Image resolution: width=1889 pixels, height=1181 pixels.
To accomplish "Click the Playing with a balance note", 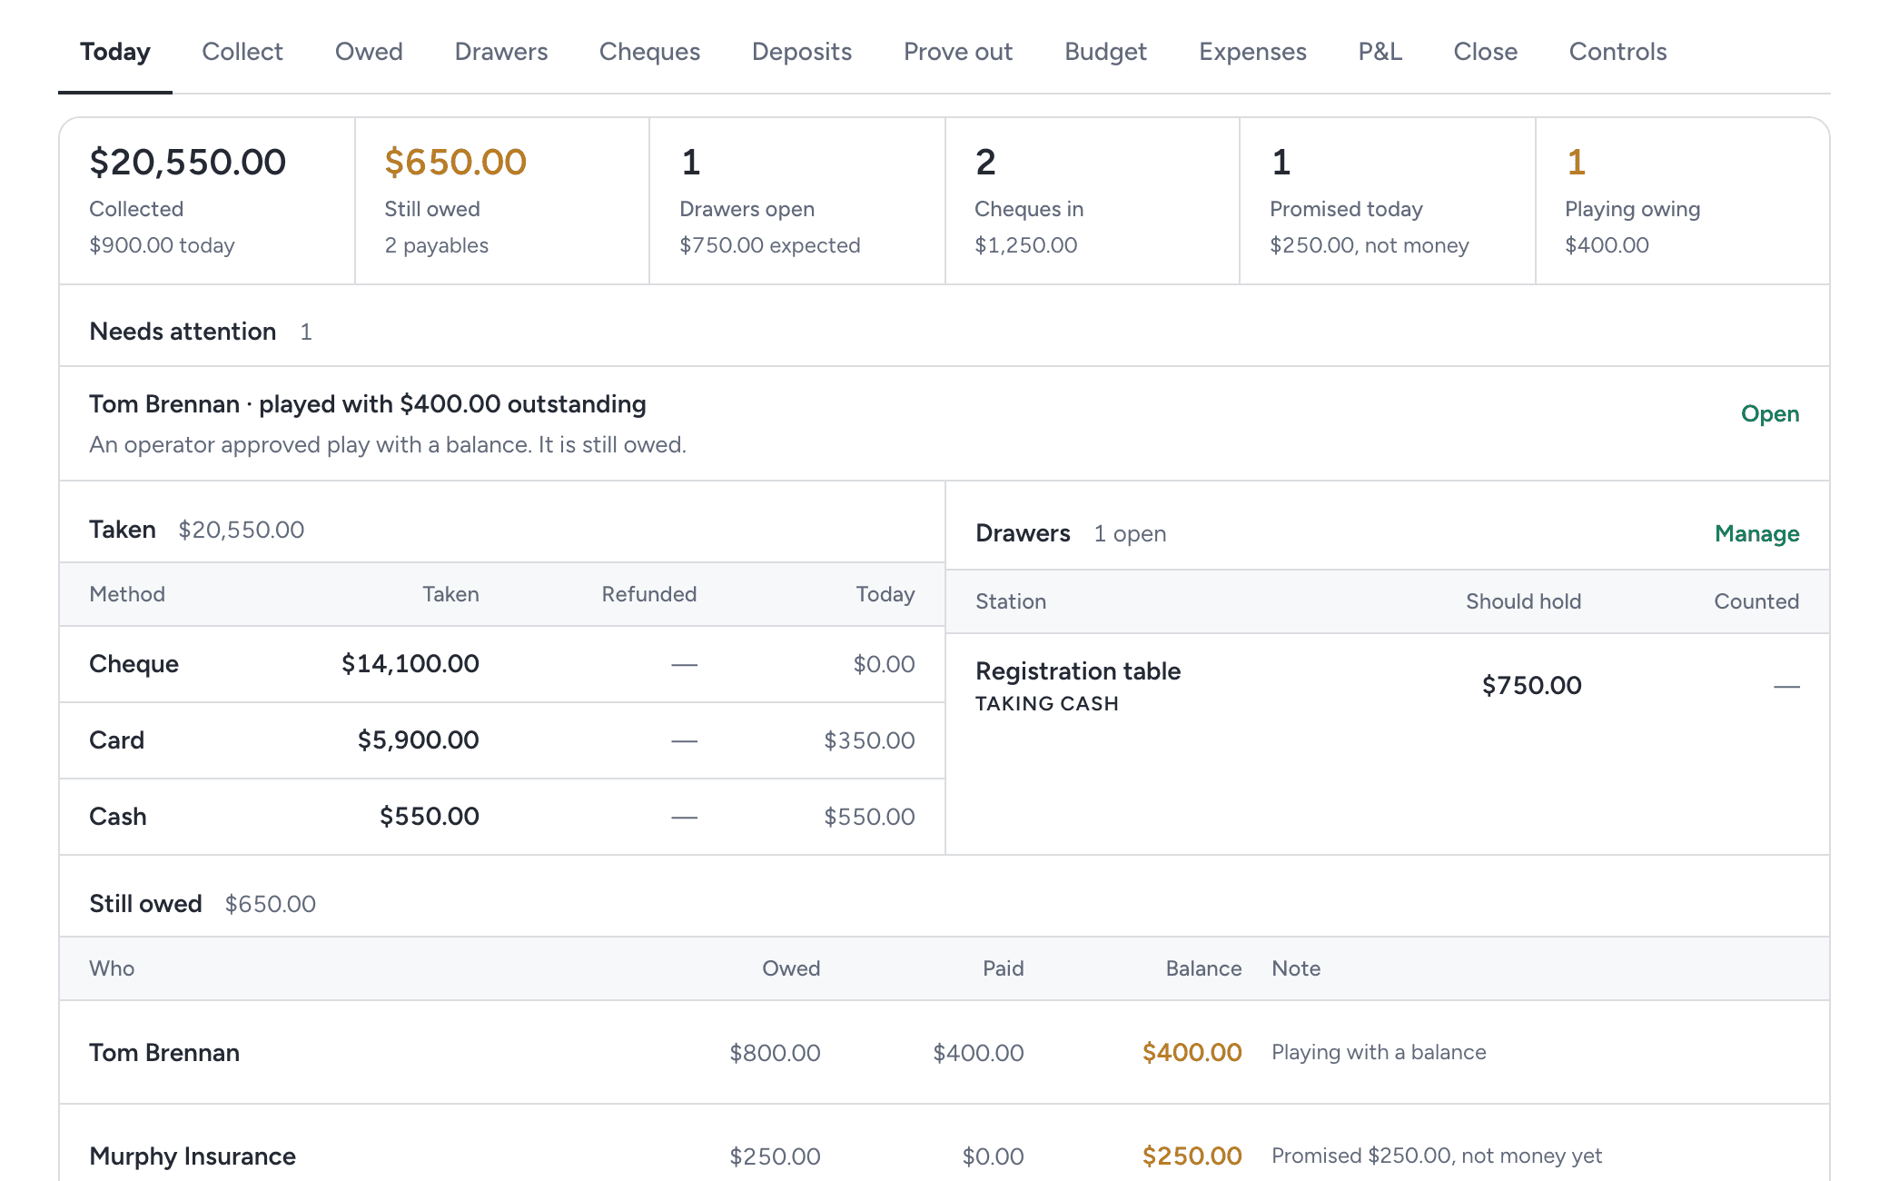I will click(x=1379, y=1052).
